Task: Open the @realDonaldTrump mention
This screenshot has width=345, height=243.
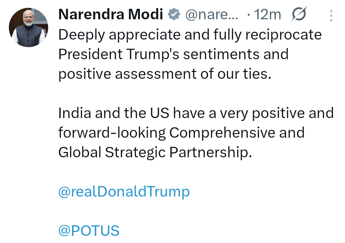Action: (x=124, y=191)
